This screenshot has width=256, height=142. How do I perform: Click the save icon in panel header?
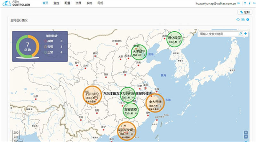click(x=243, y=20)
